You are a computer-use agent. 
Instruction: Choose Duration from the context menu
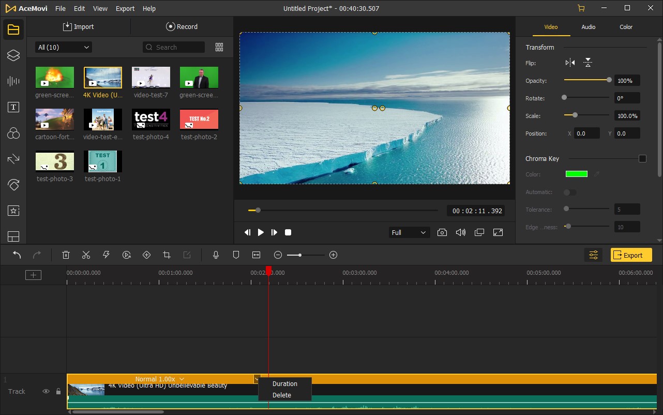point(285,384)
